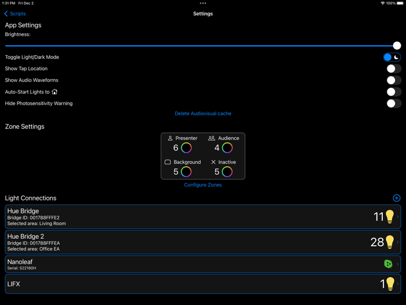Click 'Bridge ID: 001788FFFE2' text
Image resolution: width=406 pixels, height=305 pixels.
coord(34,218)
